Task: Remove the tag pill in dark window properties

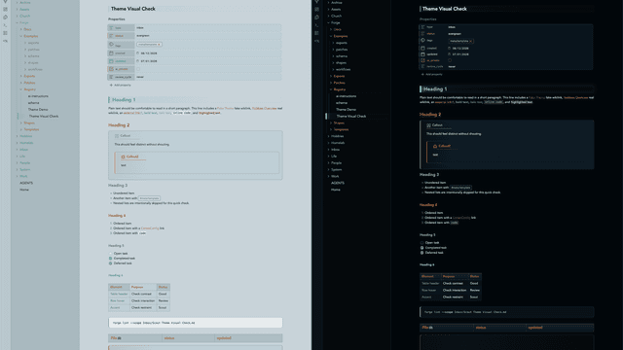Action: (471, 41)
